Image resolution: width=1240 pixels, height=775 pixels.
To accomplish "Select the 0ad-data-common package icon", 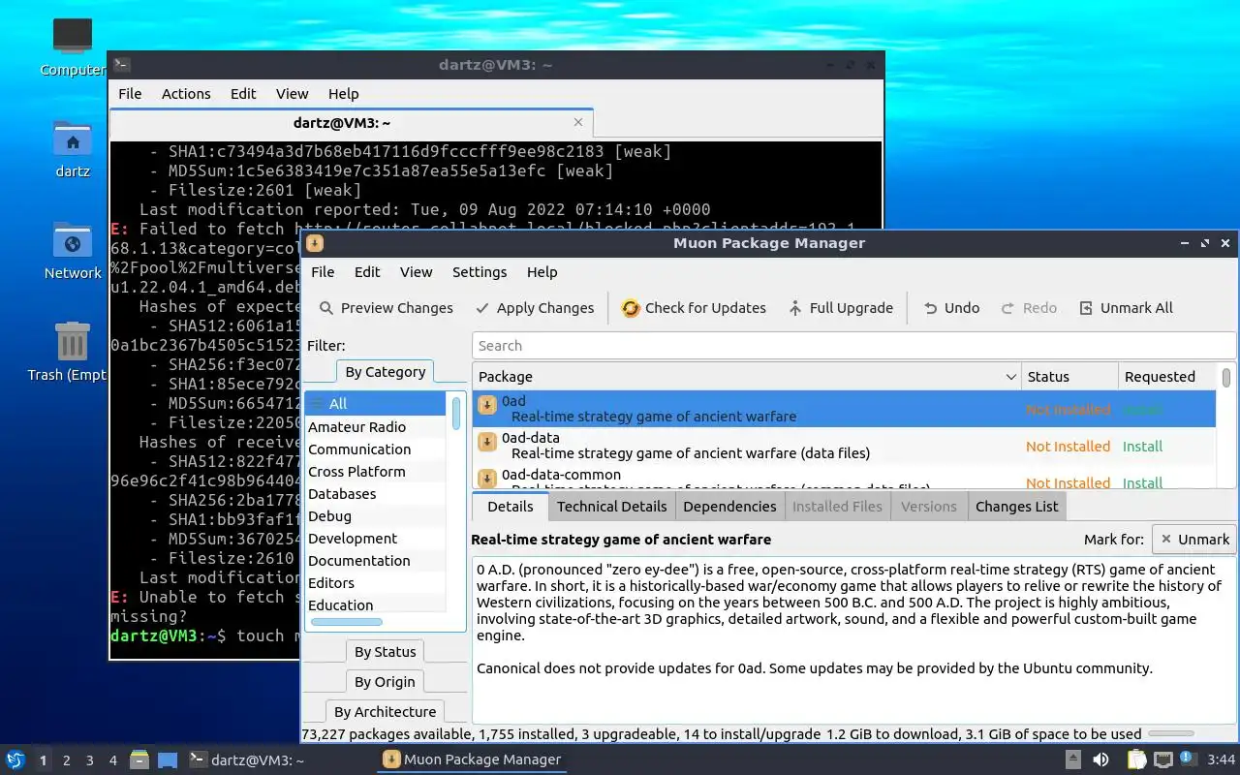I will [487, 480].
